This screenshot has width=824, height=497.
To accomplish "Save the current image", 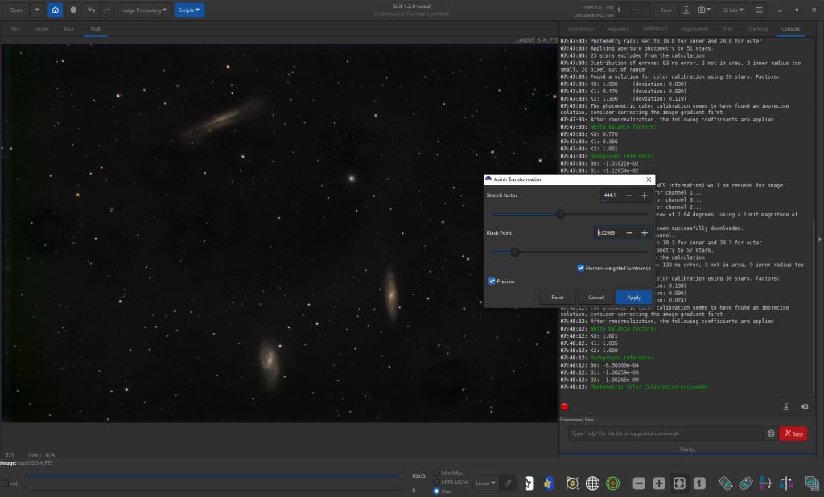I will (665, 10).
